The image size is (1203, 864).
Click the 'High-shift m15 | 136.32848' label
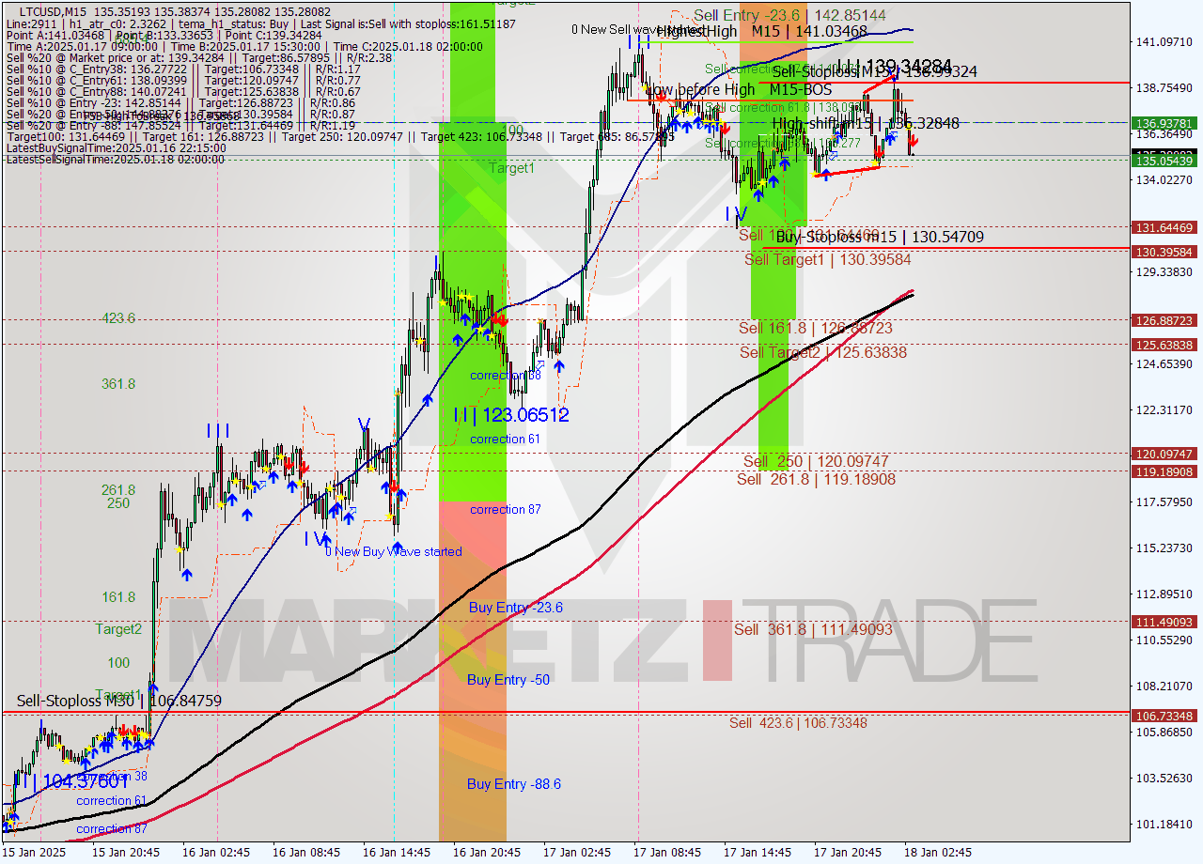[866, 123]
